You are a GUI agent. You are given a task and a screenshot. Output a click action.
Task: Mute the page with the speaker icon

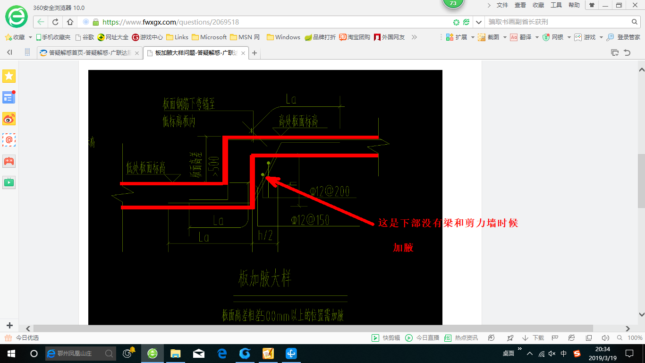(x=605, y=338)
